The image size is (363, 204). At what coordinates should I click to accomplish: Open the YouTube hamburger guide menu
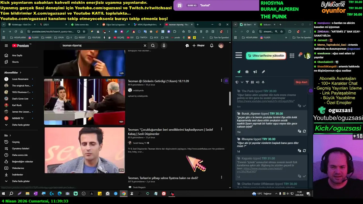(x=6, y=46)
